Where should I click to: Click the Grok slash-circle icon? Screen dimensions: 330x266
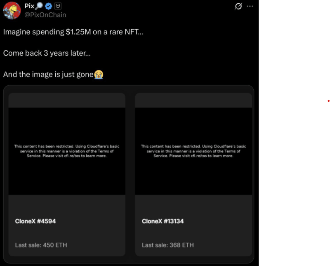(238, 6)
